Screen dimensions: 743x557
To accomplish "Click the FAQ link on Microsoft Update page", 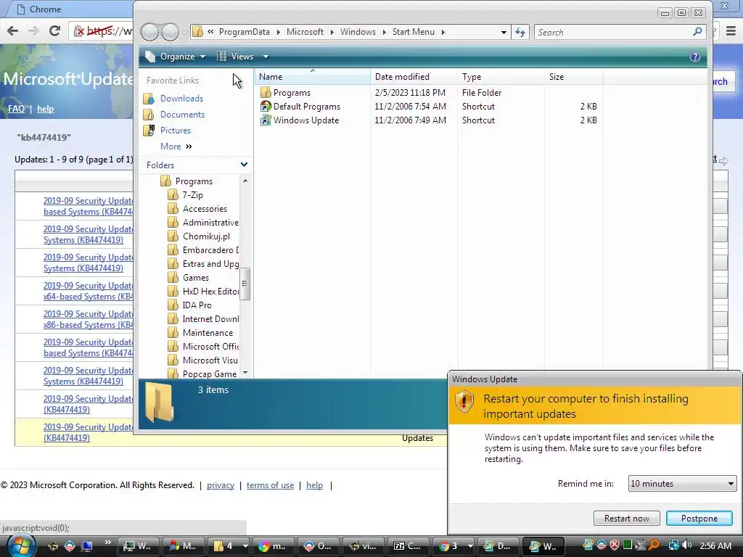I will coord(16,109).
